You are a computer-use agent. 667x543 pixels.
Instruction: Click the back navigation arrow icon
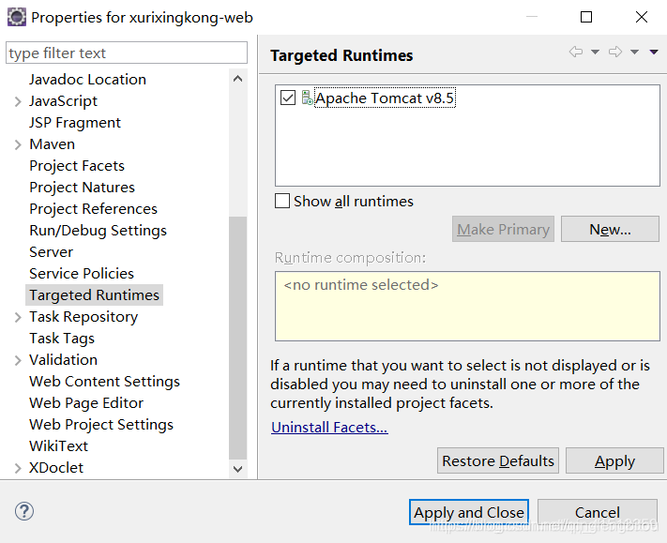[x=576, y=52]
